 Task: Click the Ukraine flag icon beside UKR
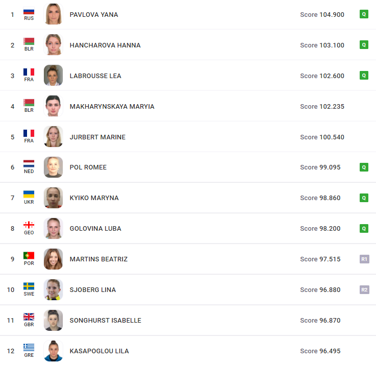click(29, 194)
